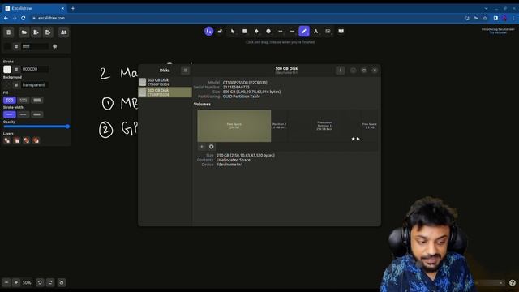
Task: Click the Introducing Excalidraw+ link
Action: coord(498,31)
